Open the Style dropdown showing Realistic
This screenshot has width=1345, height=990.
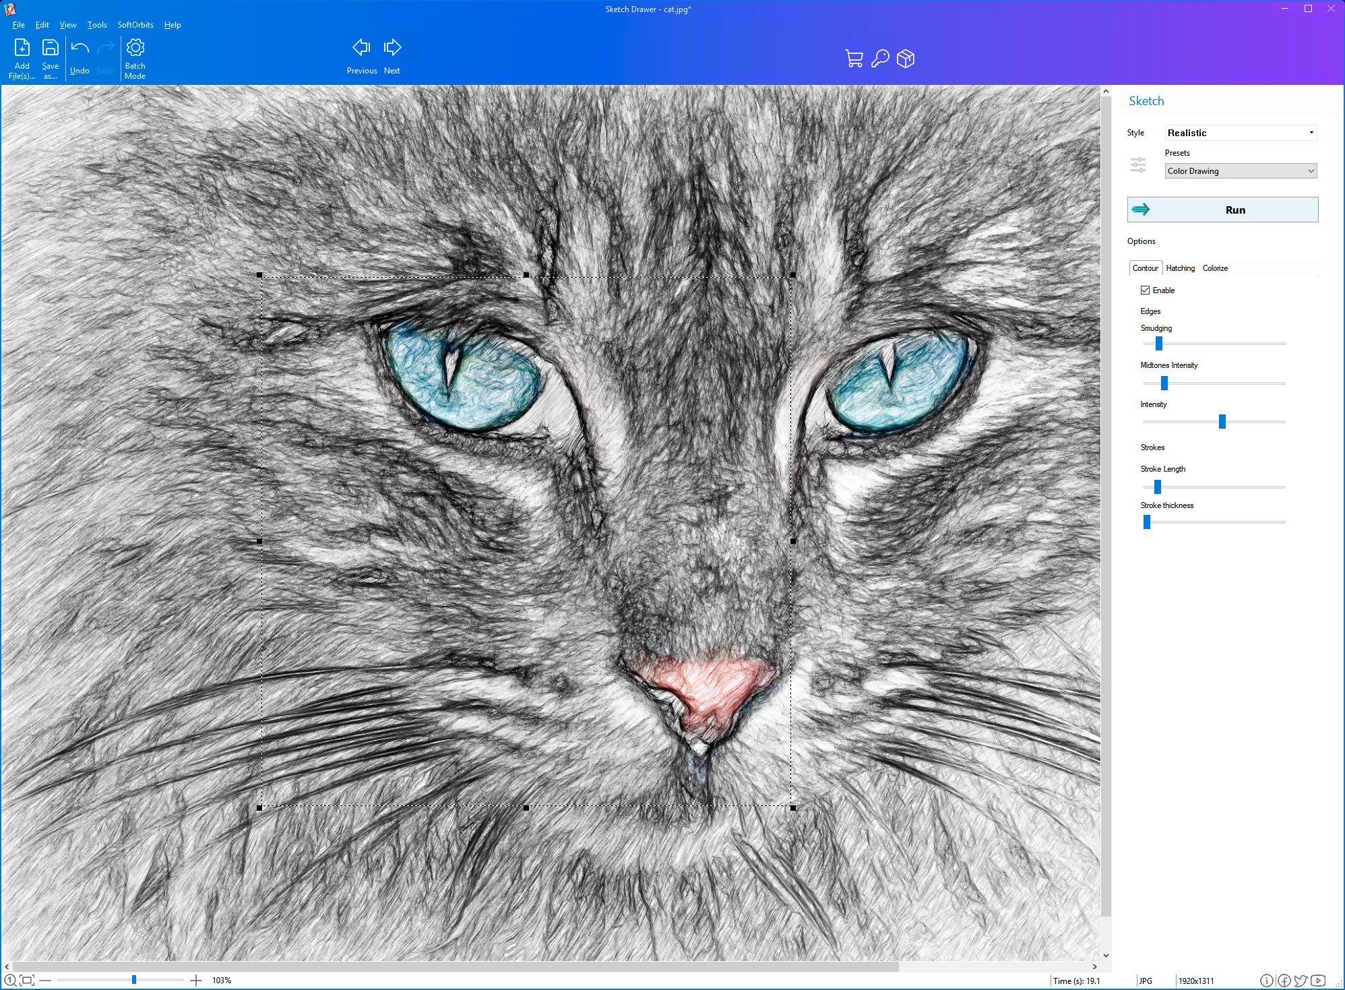click(x=1241, y=133)
